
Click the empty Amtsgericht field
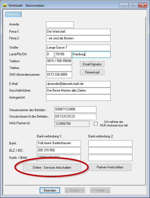point(78,98)
